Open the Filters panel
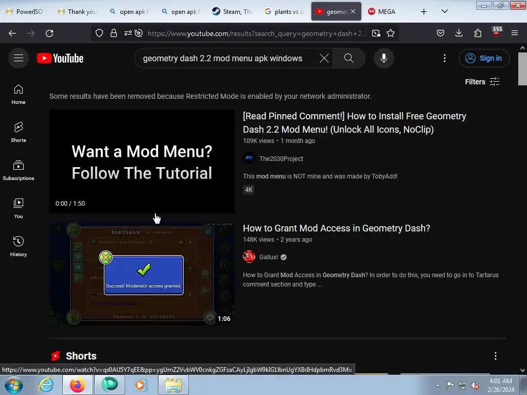This screenshot has height=395, width=527. pyautogui.click(x=482, y=82)
